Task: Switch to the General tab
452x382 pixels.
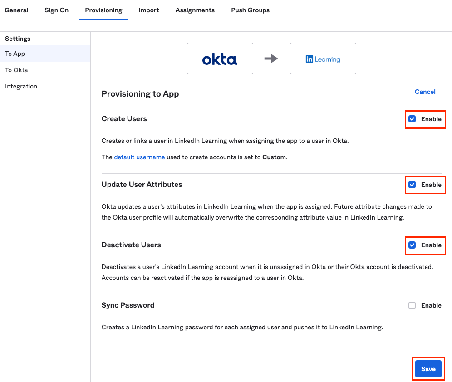Action: click(16, 10)
